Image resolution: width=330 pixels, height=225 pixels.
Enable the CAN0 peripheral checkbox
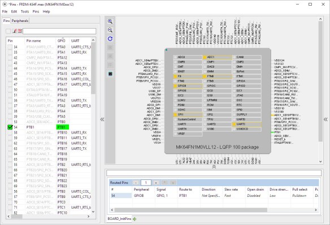(234, 57)
